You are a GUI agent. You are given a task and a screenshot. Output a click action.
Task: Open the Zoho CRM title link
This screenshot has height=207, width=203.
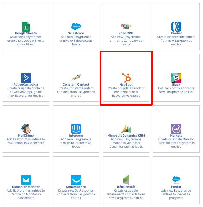click(126, 33)
